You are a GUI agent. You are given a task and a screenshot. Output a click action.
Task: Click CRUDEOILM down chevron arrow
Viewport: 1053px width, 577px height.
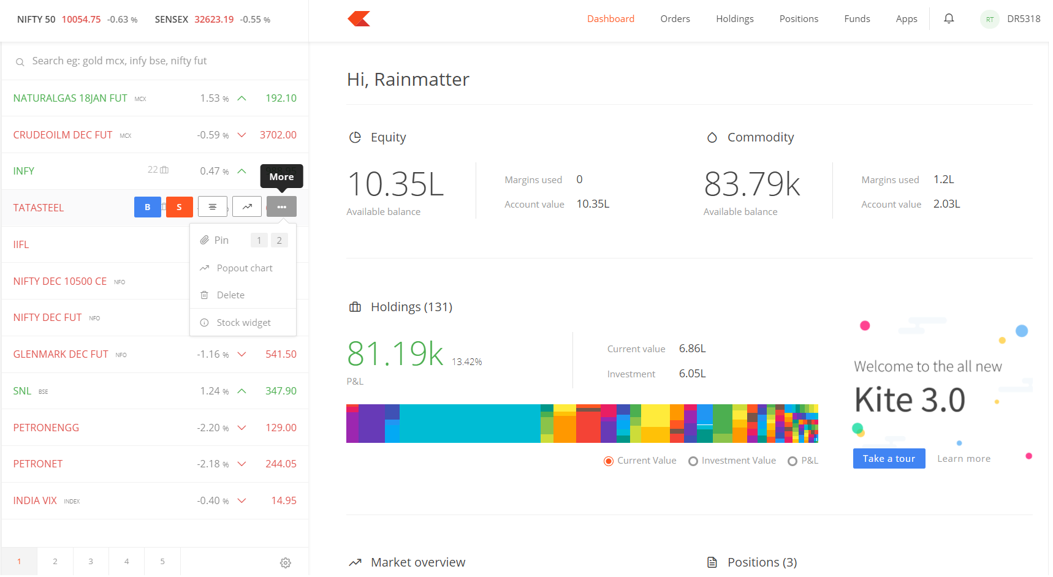pyautogui.click(x=243, y=135)
